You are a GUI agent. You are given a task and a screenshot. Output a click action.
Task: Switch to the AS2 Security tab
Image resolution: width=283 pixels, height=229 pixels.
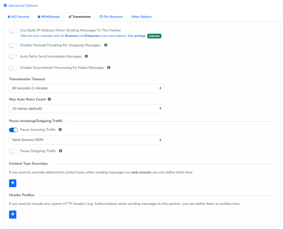[19, 17]
